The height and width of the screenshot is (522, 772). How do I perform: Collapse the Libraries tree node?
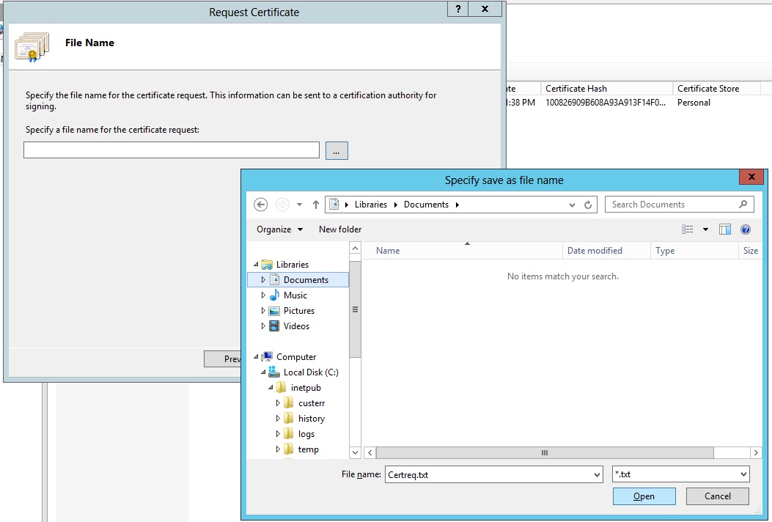tap(256, 265)
